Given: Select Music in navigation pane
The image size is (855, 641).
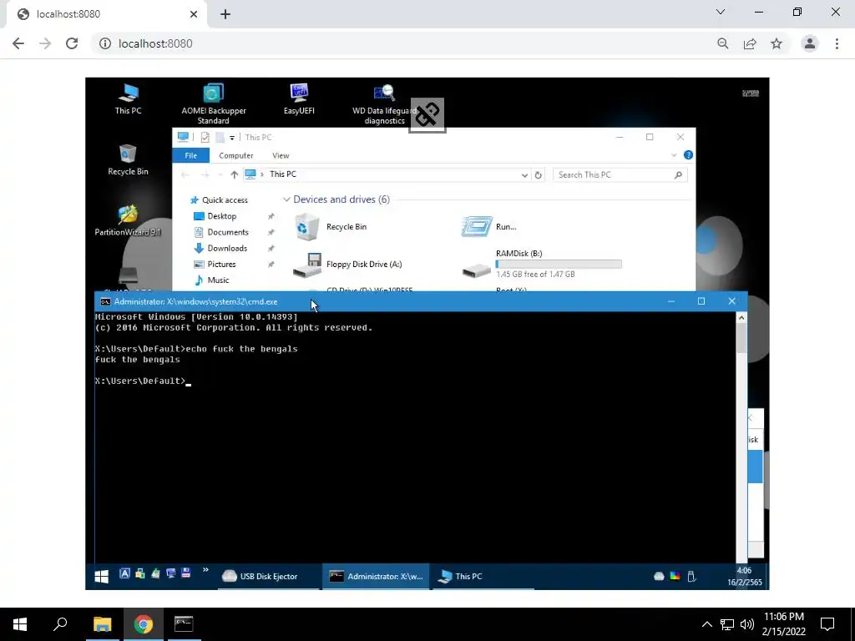Looking at the screenshot, I should click(x=212, y=280).
